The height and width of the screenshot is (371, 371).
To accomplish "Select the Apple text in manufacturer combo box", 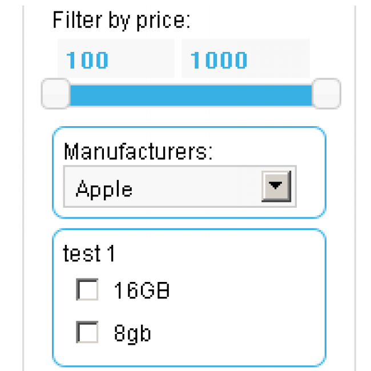I will pos(104,188).
